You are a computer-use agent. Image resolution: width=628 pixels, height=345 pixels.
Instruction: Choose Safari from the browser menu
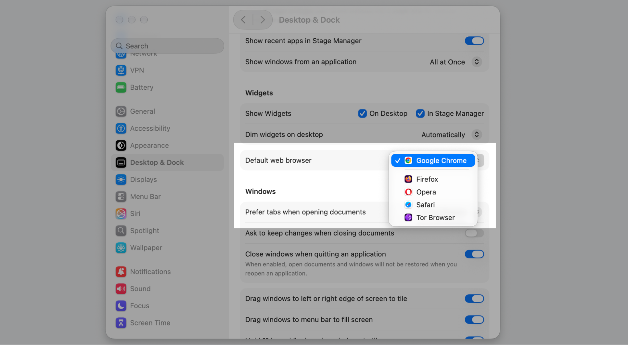(433, 205)
